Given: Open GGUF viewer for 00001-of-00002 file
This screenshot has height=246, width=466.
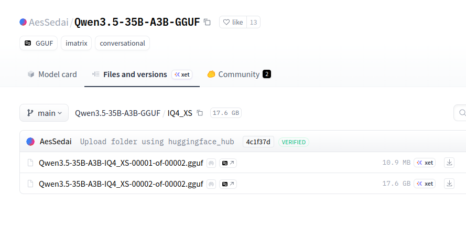Looking at the screenshot, I should click(228, 163).
